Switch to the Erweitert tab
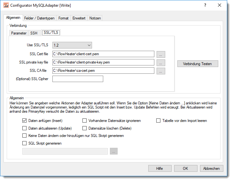 coord(79,18)
